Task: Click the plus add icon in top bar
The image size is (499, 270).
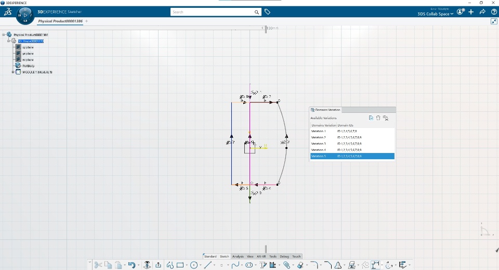Action: pos(471,12)
